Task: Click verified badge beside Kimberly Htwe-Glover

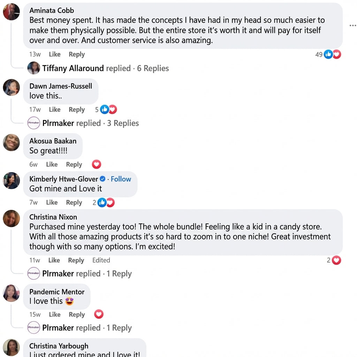Action: tap(103, 179)
